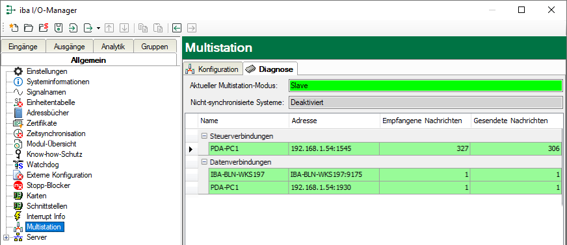The height and width of the screenshot is (245, 567).
Task: Click the Stopp-Blocker stop sign icon
Action: (18, 185)
